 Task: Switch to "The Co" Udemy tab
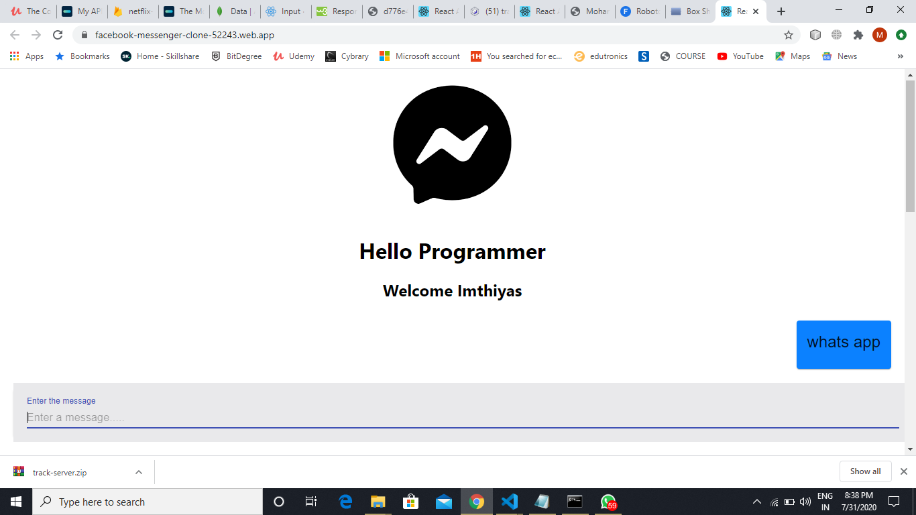pos(30,11)
